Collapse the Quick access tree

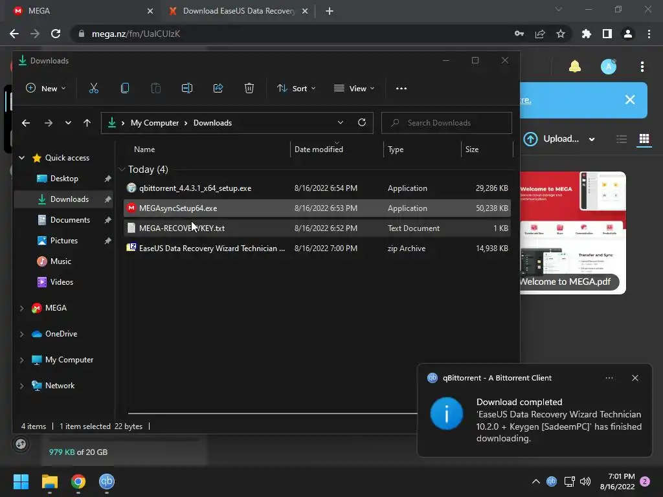[21, 158]
